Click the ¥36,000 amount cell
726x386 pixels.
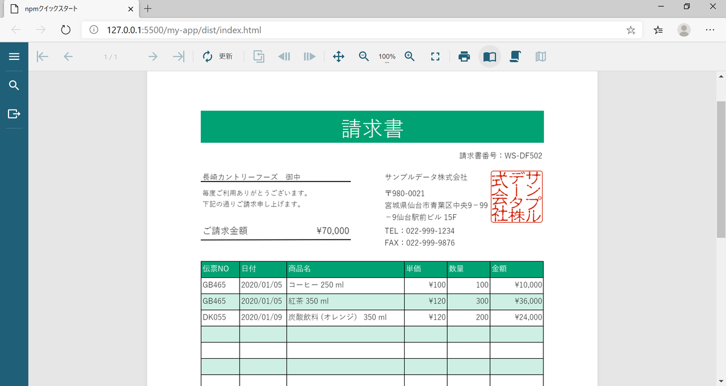click(517, 301)
